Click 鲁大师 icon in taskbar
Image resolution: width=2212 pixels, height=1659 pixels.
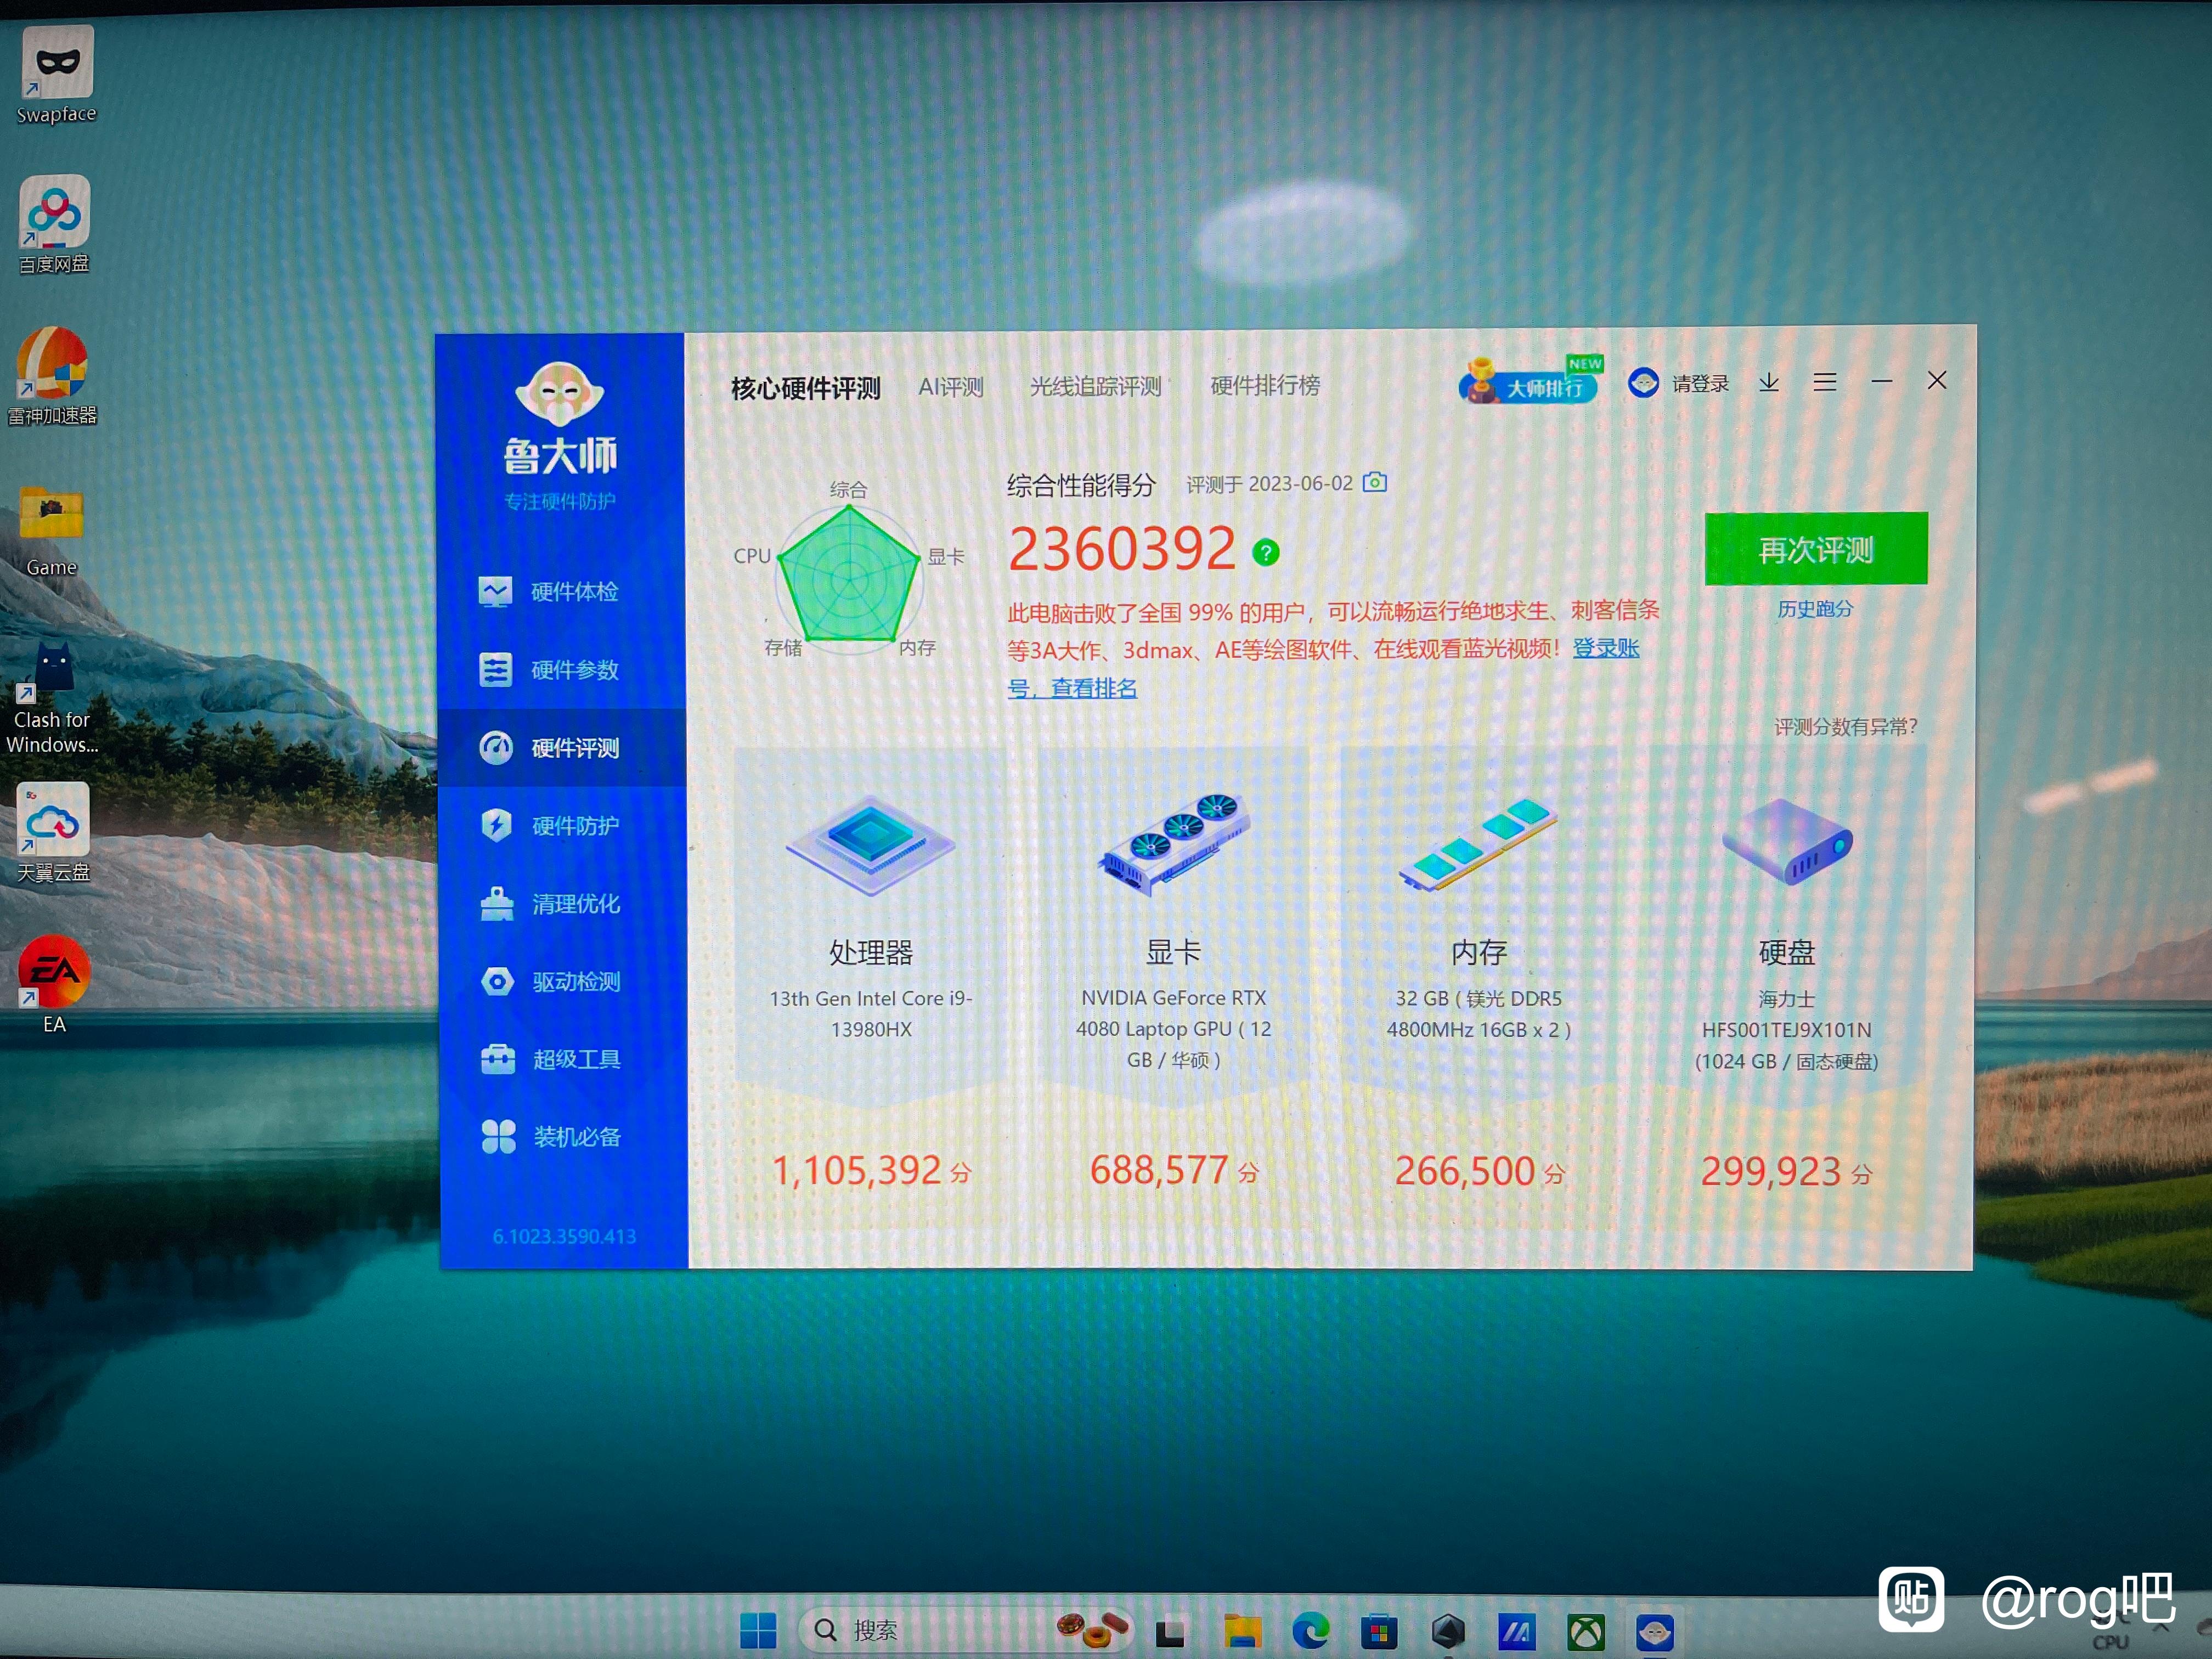[x=1655, y=1633]
